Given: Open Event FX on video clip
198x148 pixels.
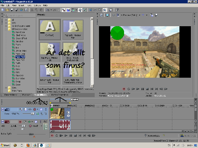Looking at the screenshot, I should coord(68,116).
